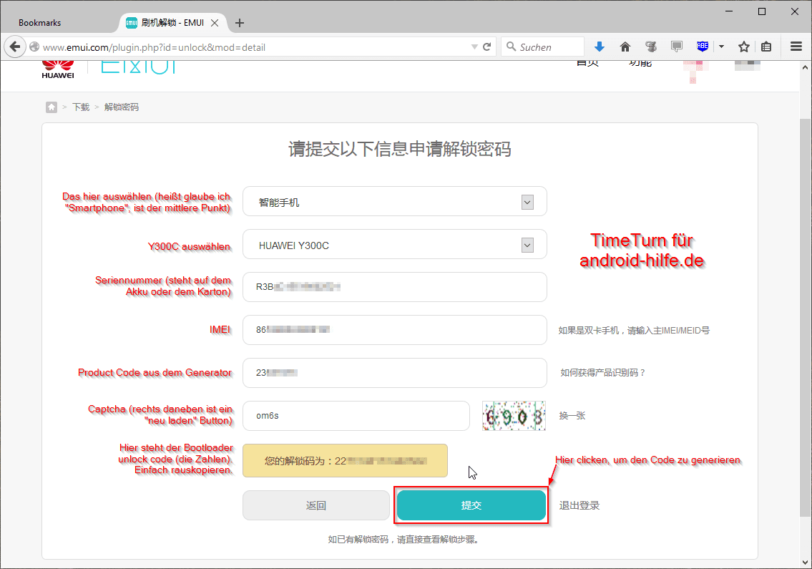Viewport: 812px width, 569px height.
Task: Reload the page with the refresh icon
Action: (486, 47)
